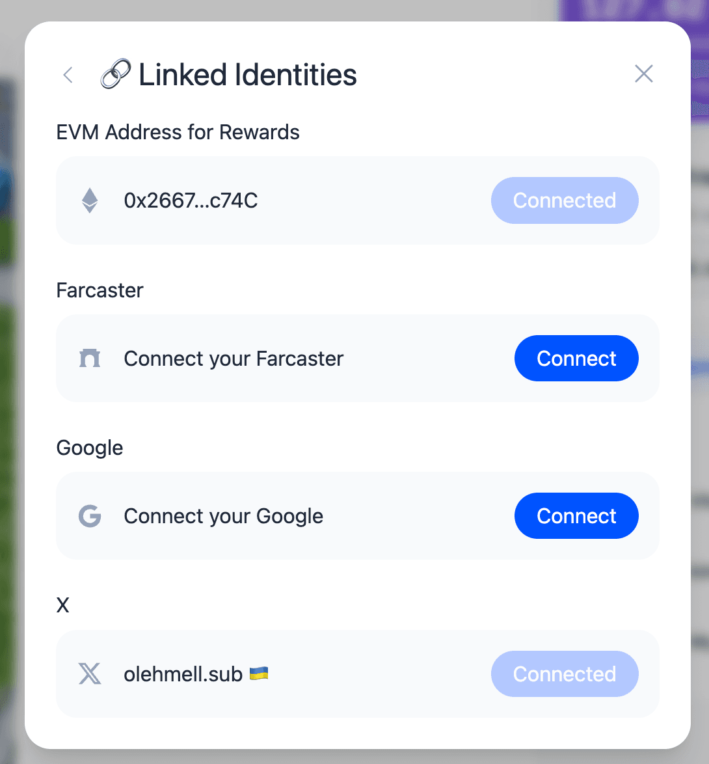Click the Connect your Farcaster text
The height and width of the screenshot is (764, 709).
click(234, 359)
